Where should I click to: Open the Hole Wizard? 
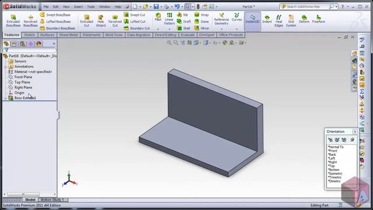pos(101,20)
